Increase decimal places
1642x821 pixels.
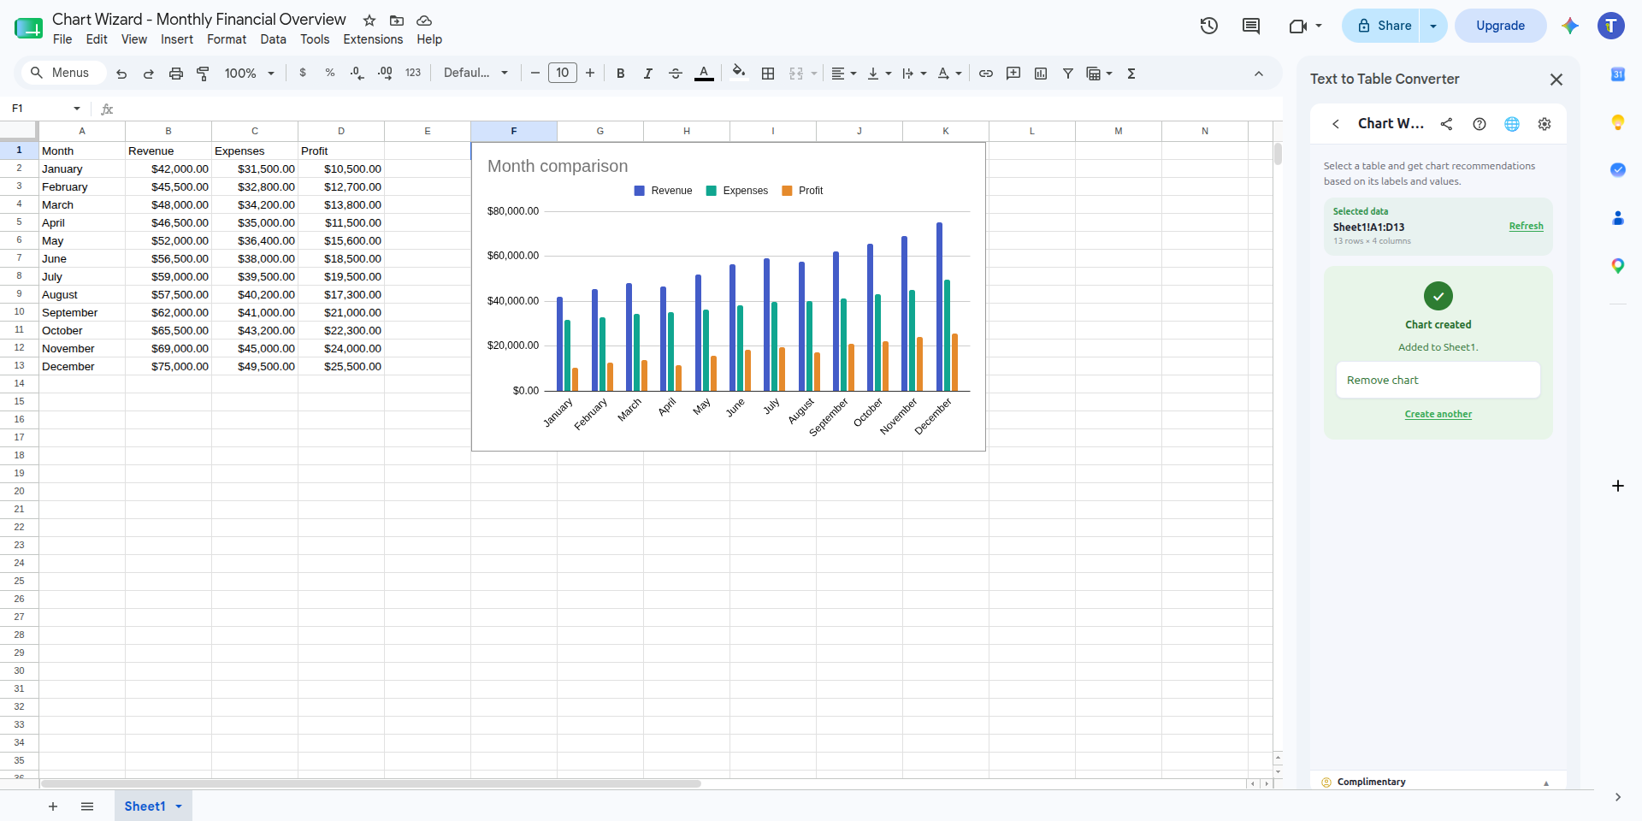pyautogui.click(x=385, y=74)
